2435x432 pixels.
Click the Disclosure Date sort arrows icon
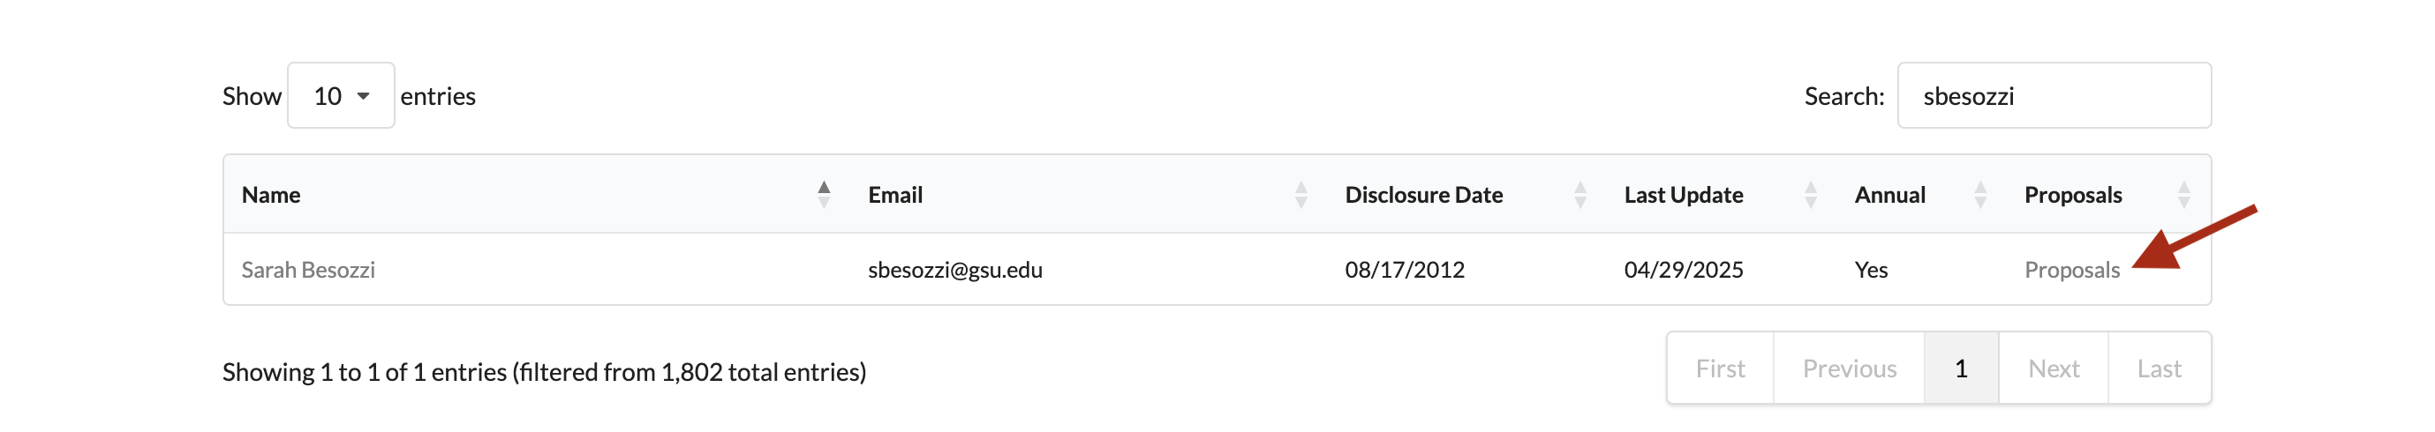tap(1579, 194)
